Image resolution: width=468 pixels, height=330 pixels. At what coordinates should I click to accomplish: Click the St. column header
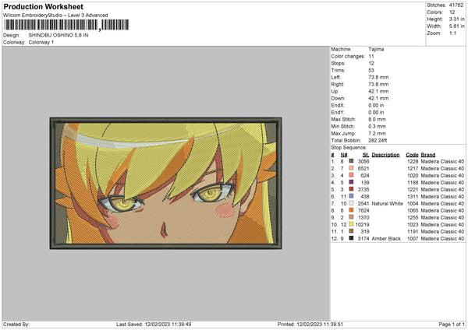[x=366, y=155]
